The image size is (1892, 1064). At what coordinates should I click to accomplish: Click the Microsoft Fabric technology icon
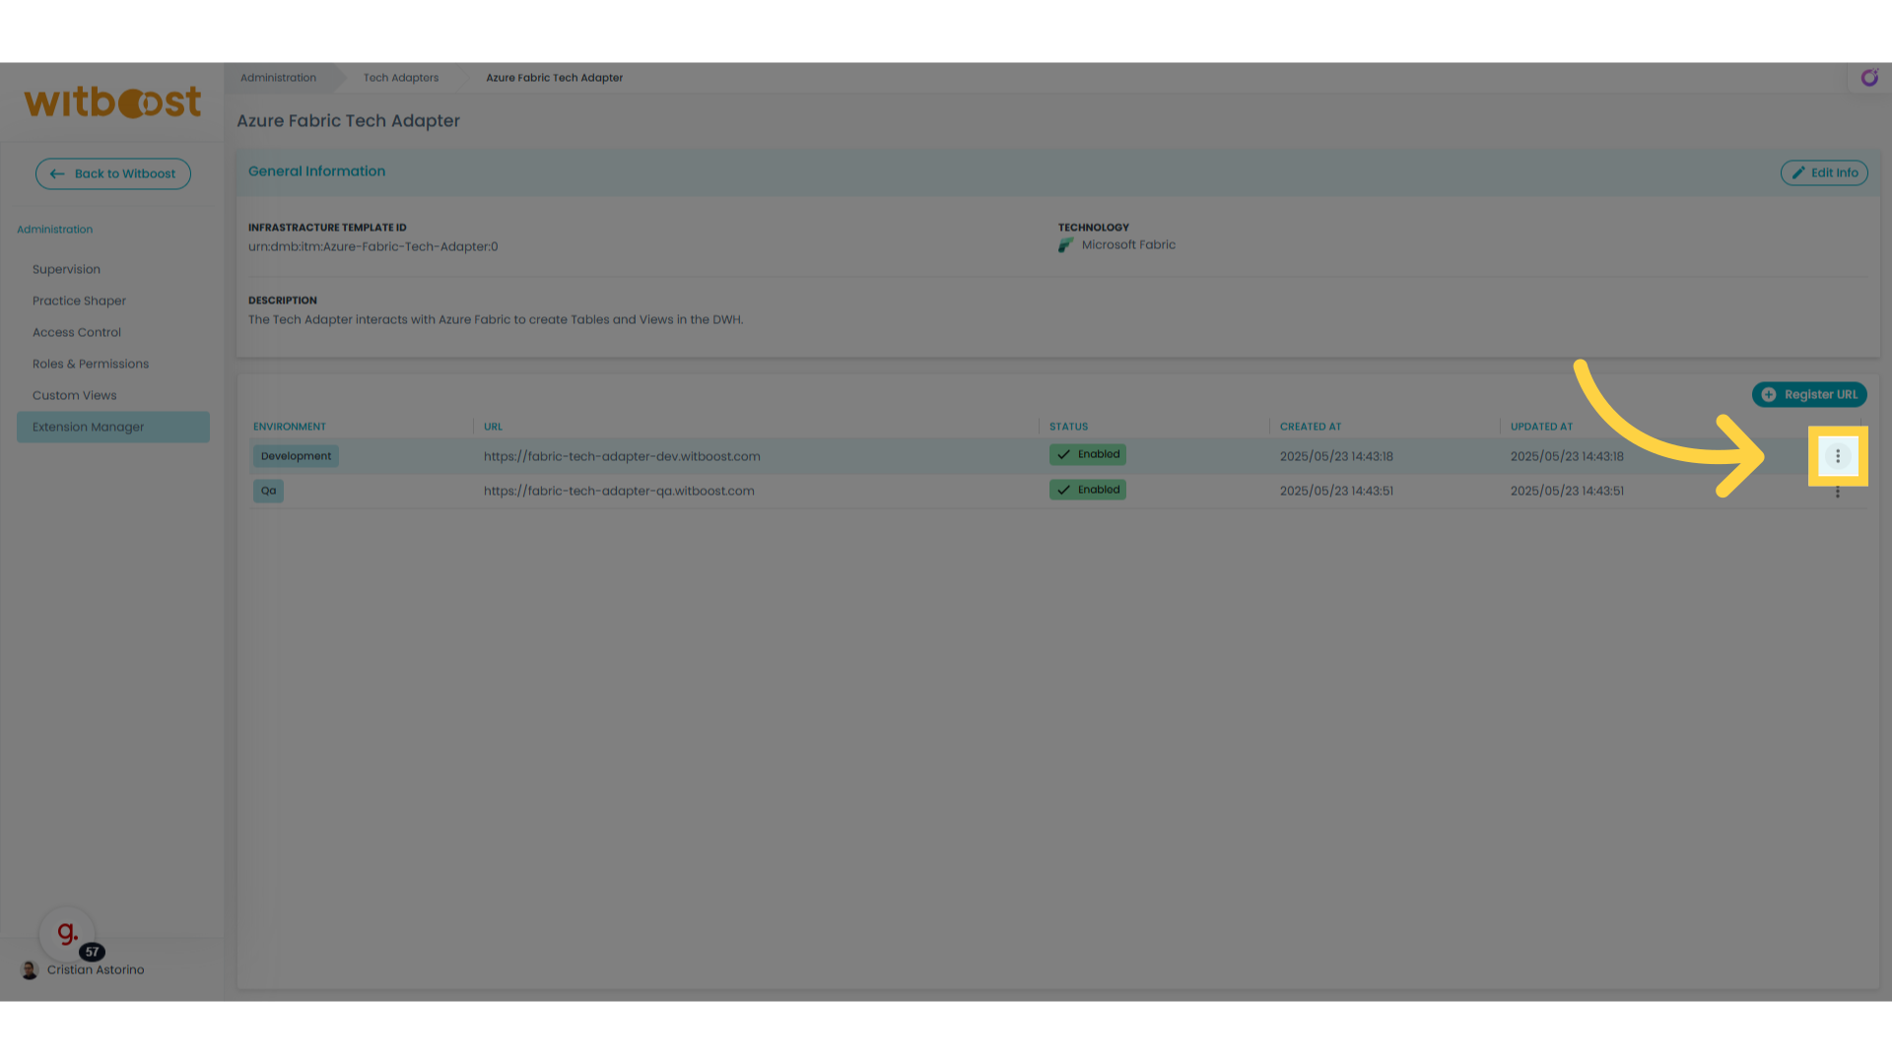1066,245
